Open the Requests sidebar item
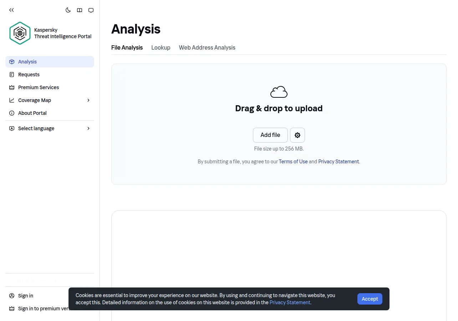458x321 pixels. 50,75
